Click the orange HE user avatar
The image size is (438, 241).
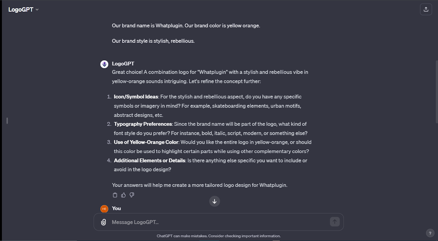click(x=104, y=209)
